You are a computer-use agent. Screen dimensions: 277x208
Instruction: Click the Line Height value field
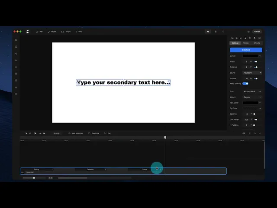(x=246, y=120)
